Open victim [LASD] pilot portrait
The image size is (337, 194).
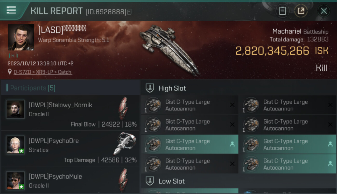(21, 37)
